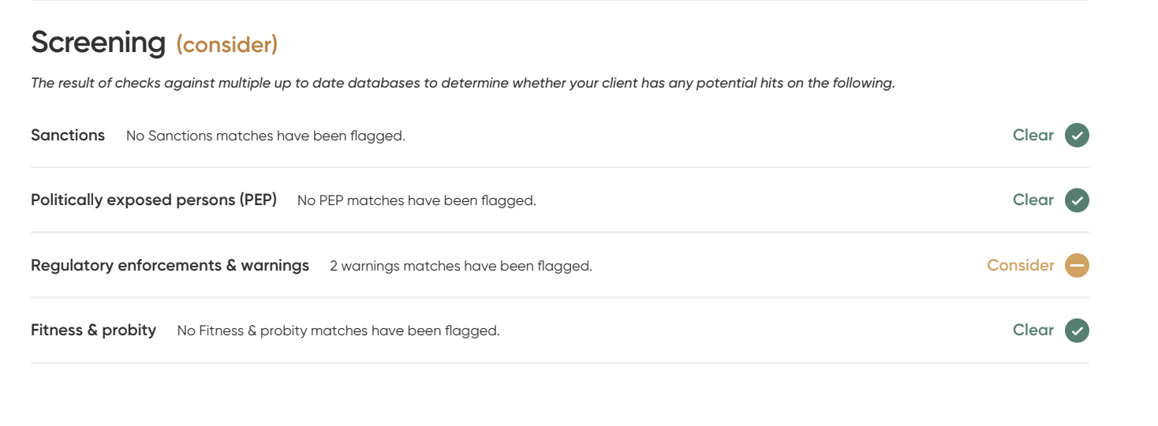Image resolution: width=1158 pixels, height=426 pixels.
Task: Click the Screening heading
Action: [x=99, y=43]
